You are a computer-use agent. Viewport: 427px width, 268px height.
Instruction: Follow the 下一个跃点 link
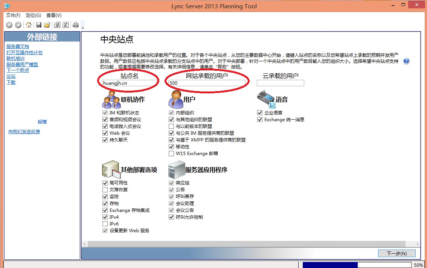pyautogui.click(x=18, y=70)
